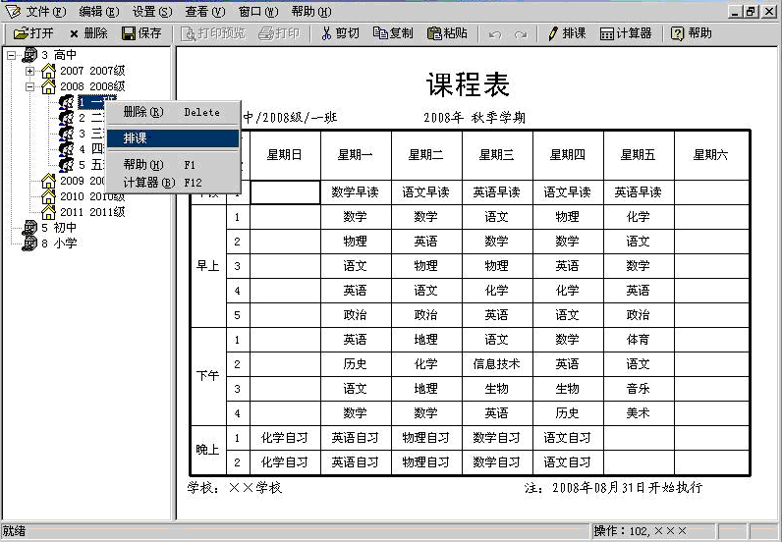Click the 帮助 question mark toolbar icon

click(678, 33)
